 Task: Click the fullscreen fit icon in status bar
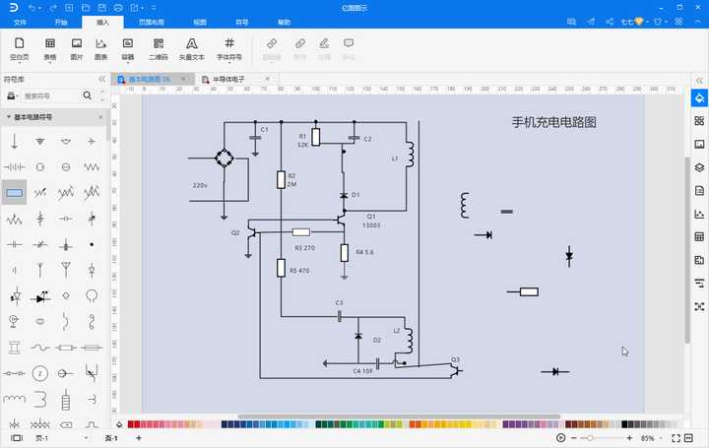pyautogui.click(x=676, y=438)
